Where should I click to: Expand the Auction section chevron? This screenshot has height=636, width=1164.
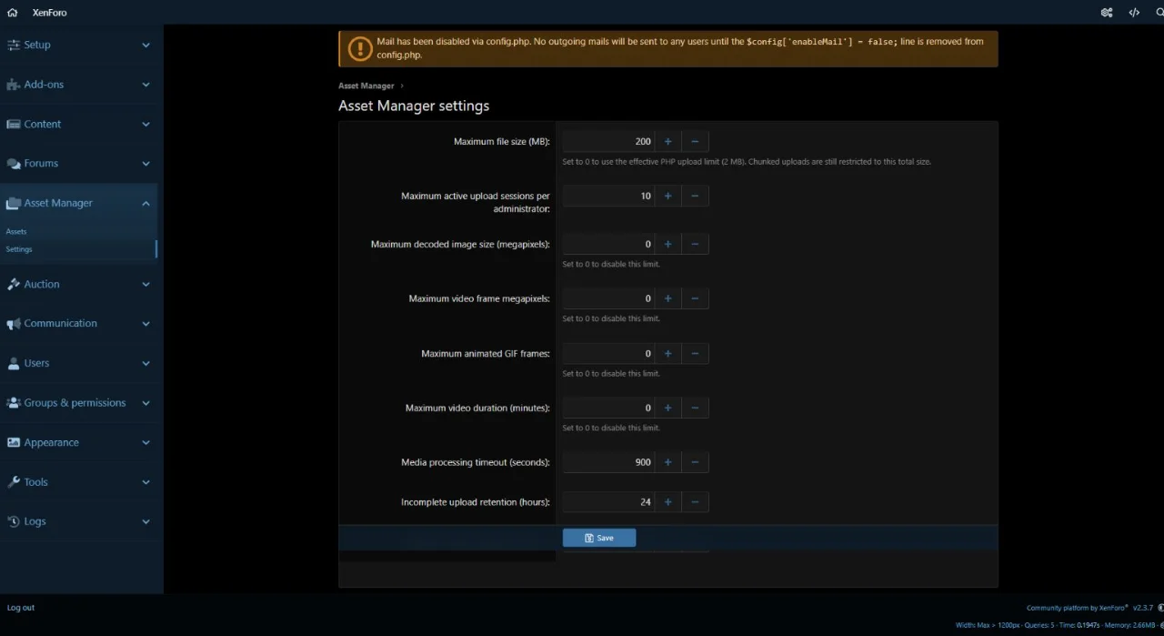click(x=145, y=284)
